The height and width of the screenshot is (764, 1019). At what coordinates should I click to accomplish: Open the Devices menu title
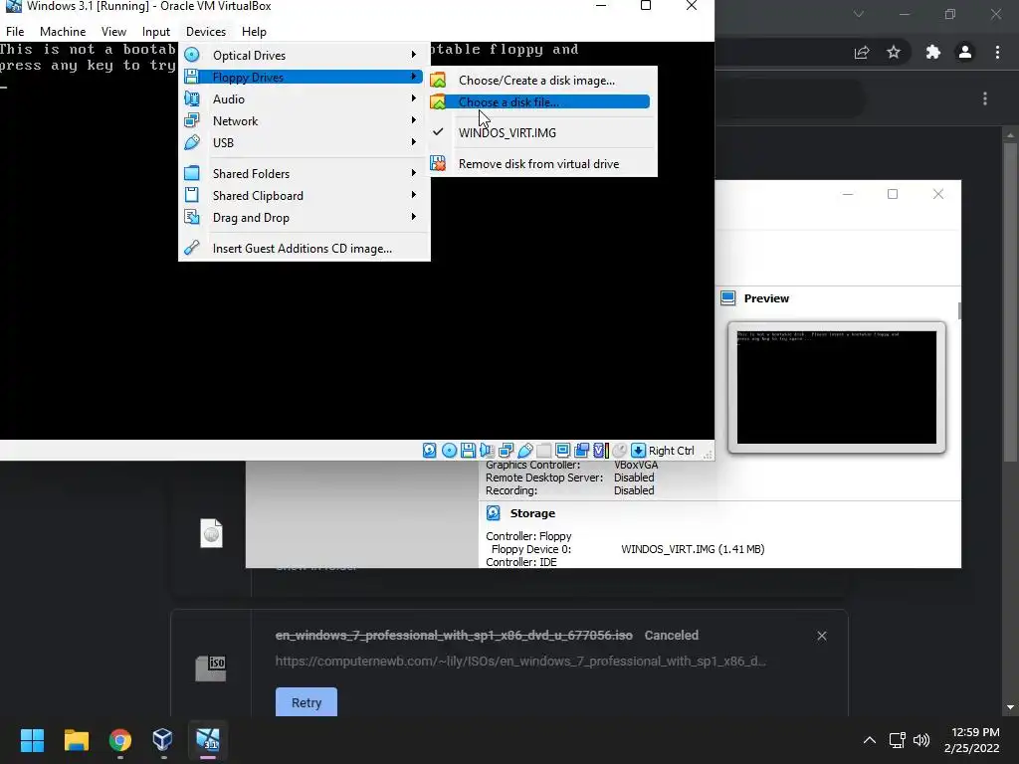(x=206, y=31)
